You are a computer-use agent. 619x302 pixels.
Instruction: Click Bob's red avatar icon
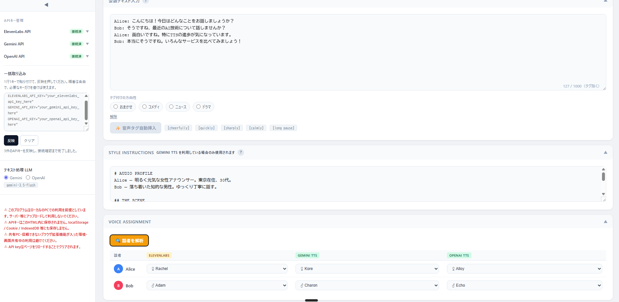pyautogui.click(x=118, y=285)
